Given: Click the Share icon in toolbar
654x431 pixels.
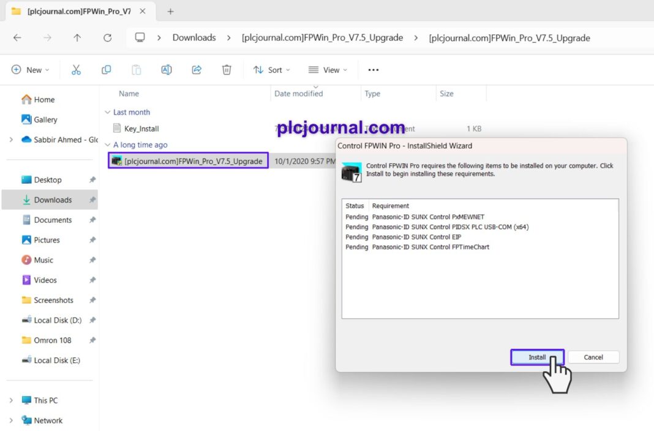Looking at the screenshot, I should [197, 70].
